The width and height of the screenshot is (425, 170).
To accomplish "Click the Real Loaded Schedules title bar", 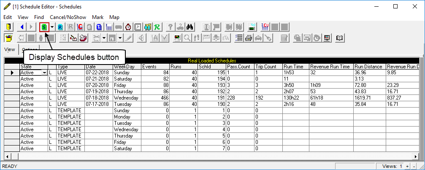I will click(212, 61).
